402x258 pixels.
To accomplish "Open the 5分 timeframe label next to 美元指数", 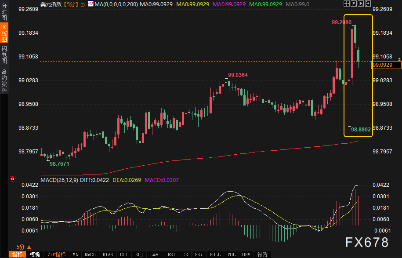I will [x=71, y=4].
